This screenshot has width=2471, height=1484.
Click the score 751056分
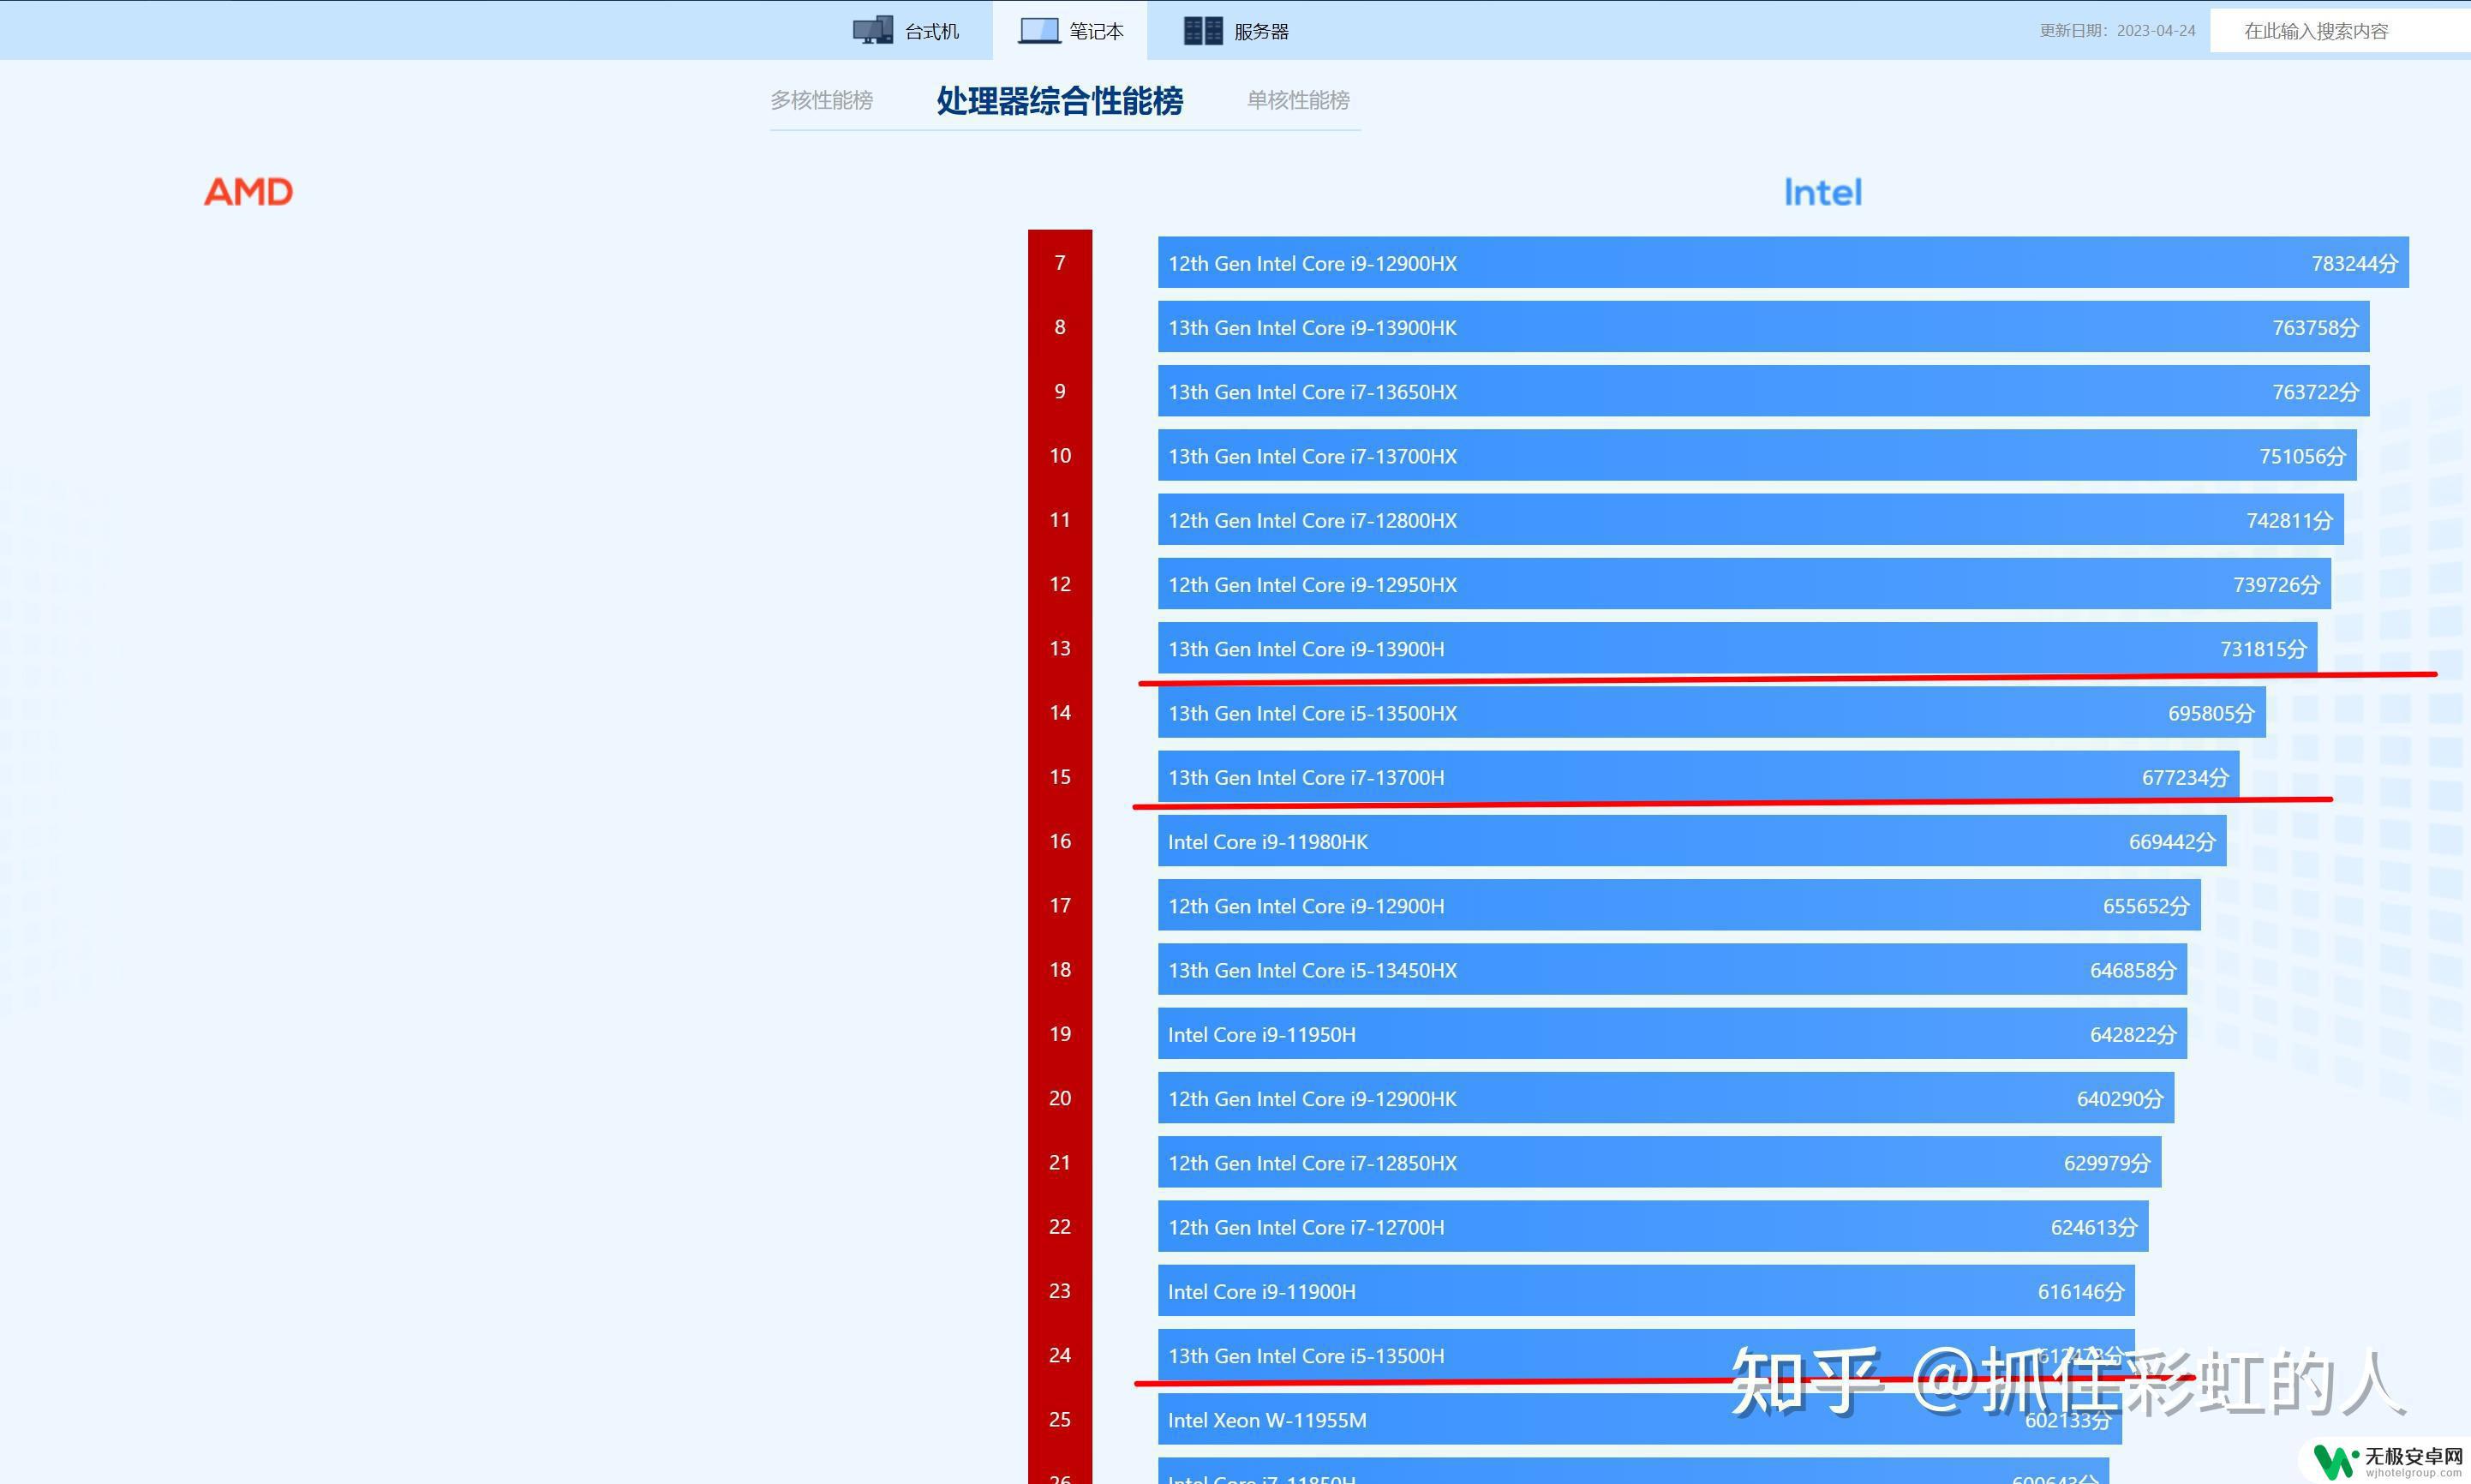(x=2302, y=456)
